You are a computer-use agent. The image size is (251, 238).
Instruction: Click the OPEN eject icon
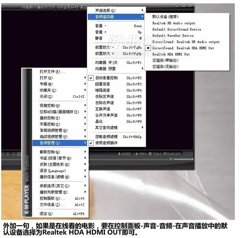click(x=136, y=154)
